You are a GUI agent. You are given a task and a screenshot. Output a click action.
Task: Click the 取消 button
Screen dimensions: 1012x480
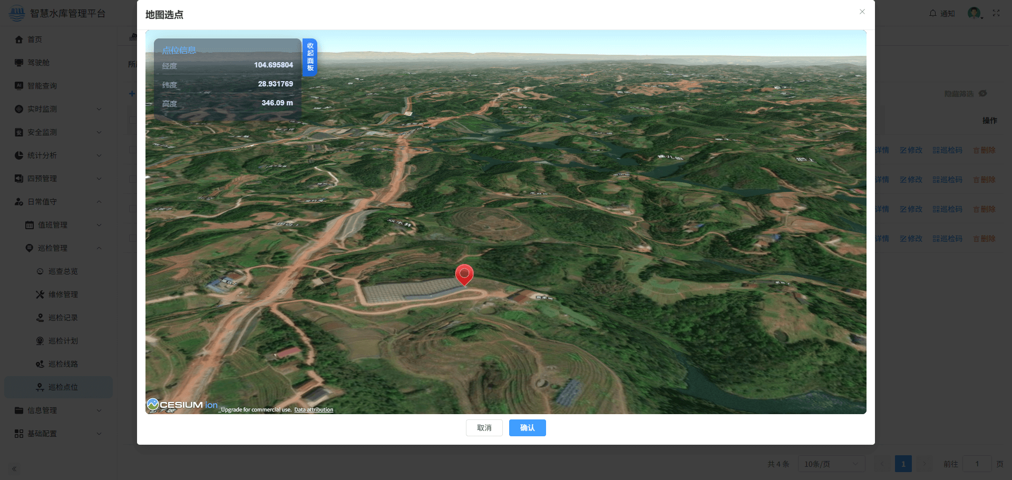[x=484, y=428]
